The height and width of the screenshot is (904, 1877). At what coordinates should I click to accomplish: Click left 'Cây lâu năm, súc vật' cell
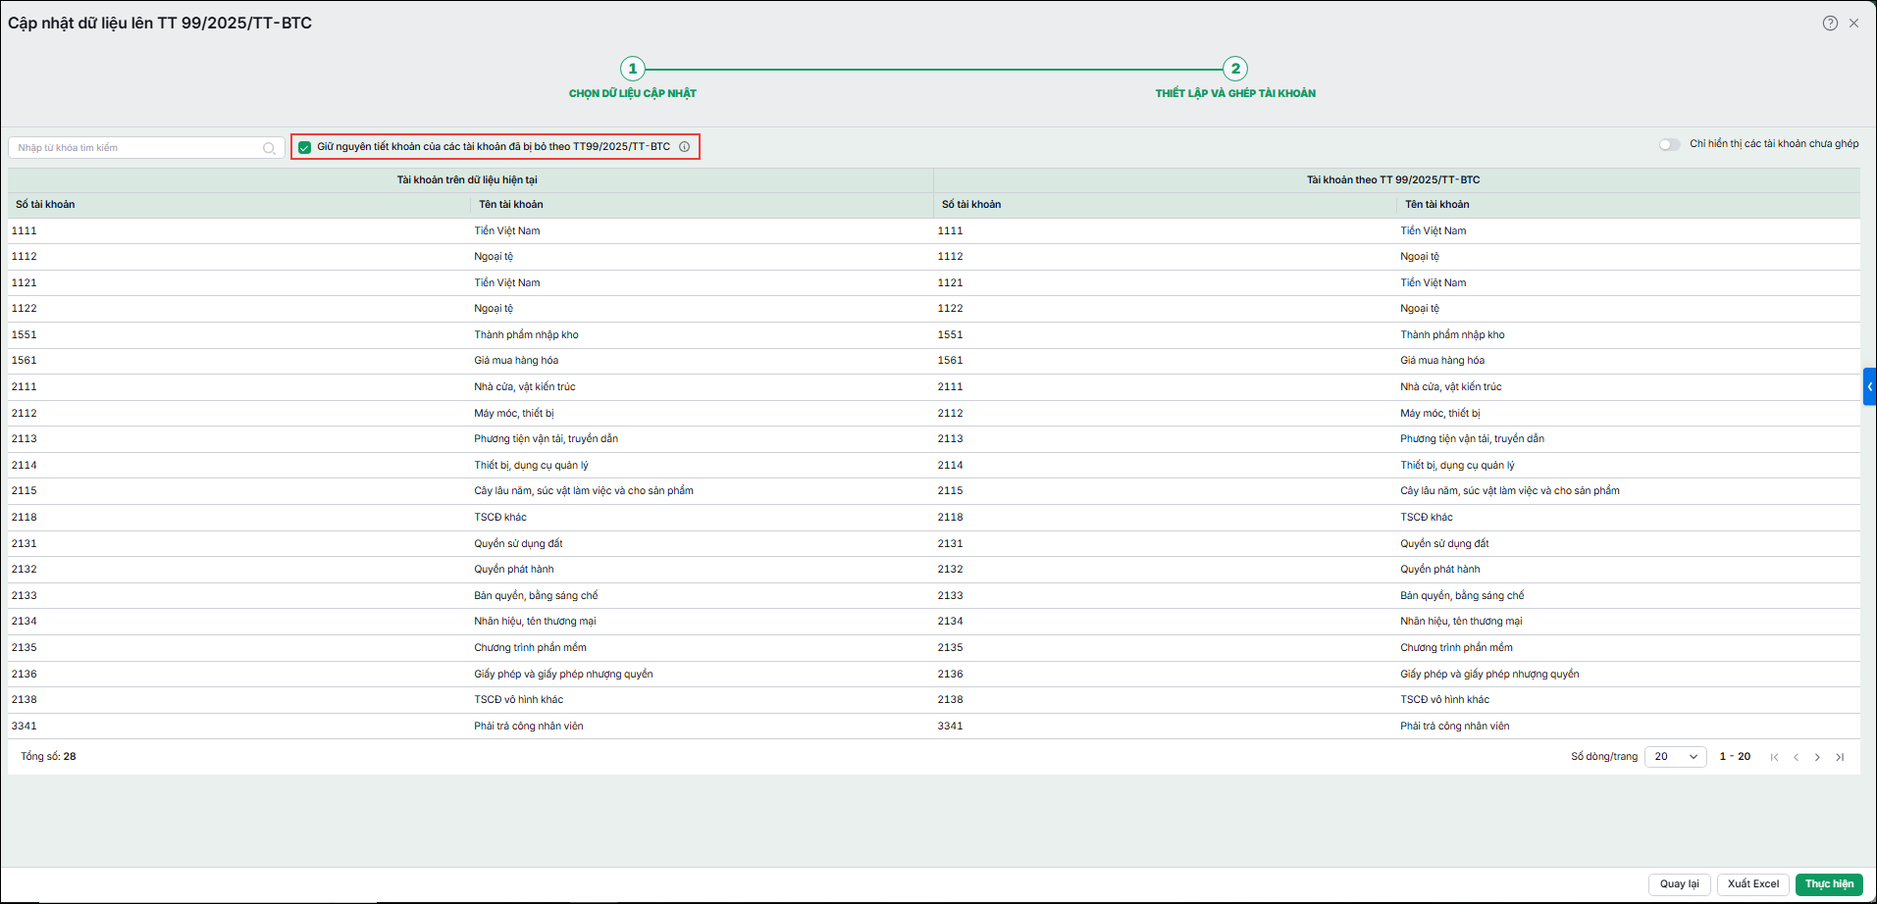coord(584,491)
